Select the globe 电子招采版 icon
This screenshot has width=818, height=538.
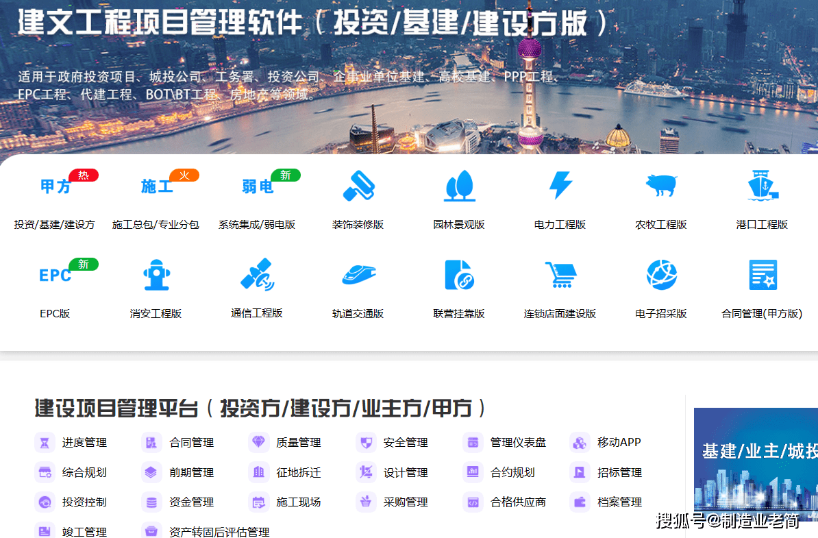point(662,274)
